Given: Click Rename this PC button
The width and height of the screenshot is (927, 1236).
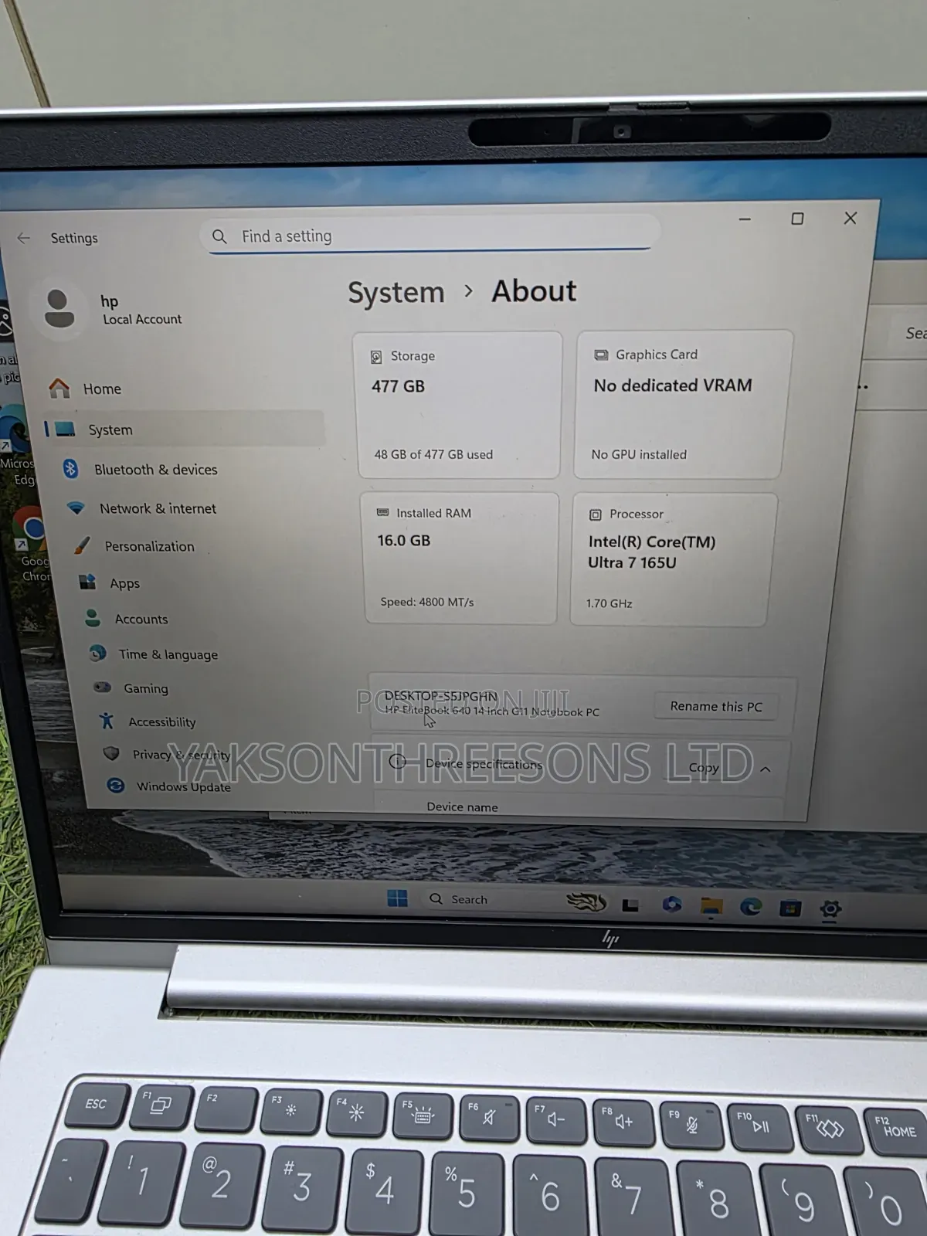Looking at the screenshot, I should [x=716, y=706].
